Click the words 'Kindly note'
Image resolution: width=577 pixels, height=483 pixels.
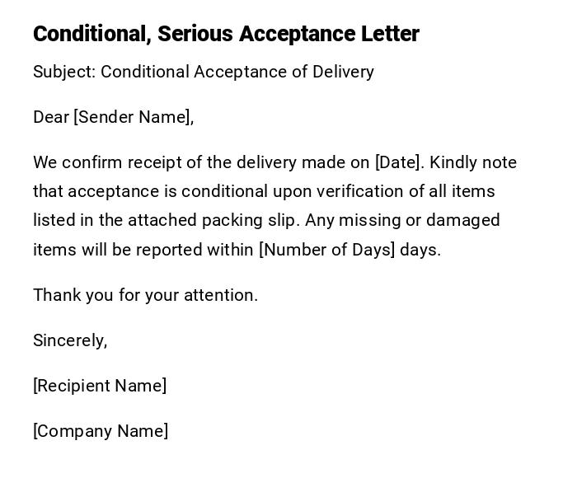(473, 162)
